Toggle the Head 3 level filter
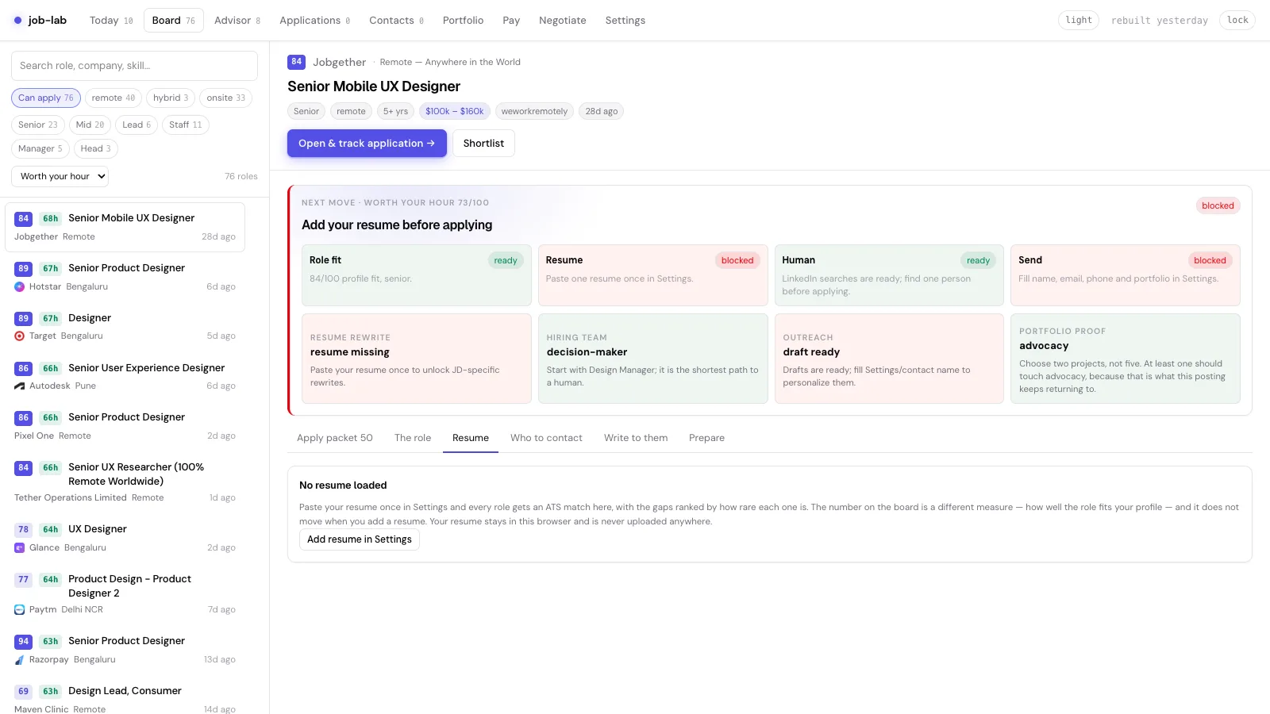 pyautogui.click(x=96, y=149)
